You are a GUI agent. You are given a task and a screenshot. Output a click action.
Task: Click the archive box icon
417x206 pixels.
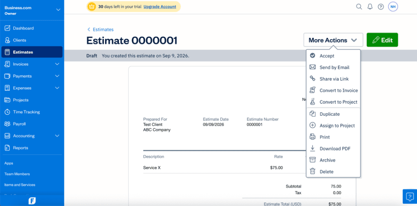313,160
